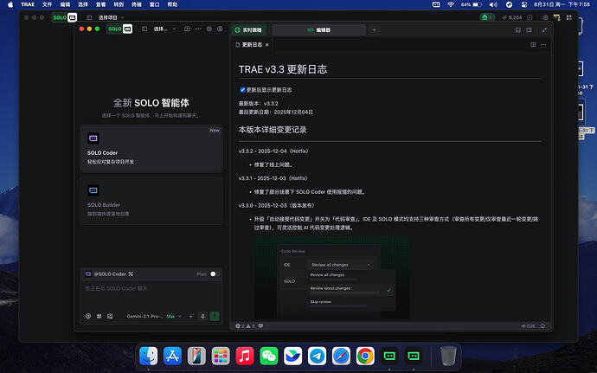Toggle sidebar layout icon in front window toolbar

pos(144,29)
